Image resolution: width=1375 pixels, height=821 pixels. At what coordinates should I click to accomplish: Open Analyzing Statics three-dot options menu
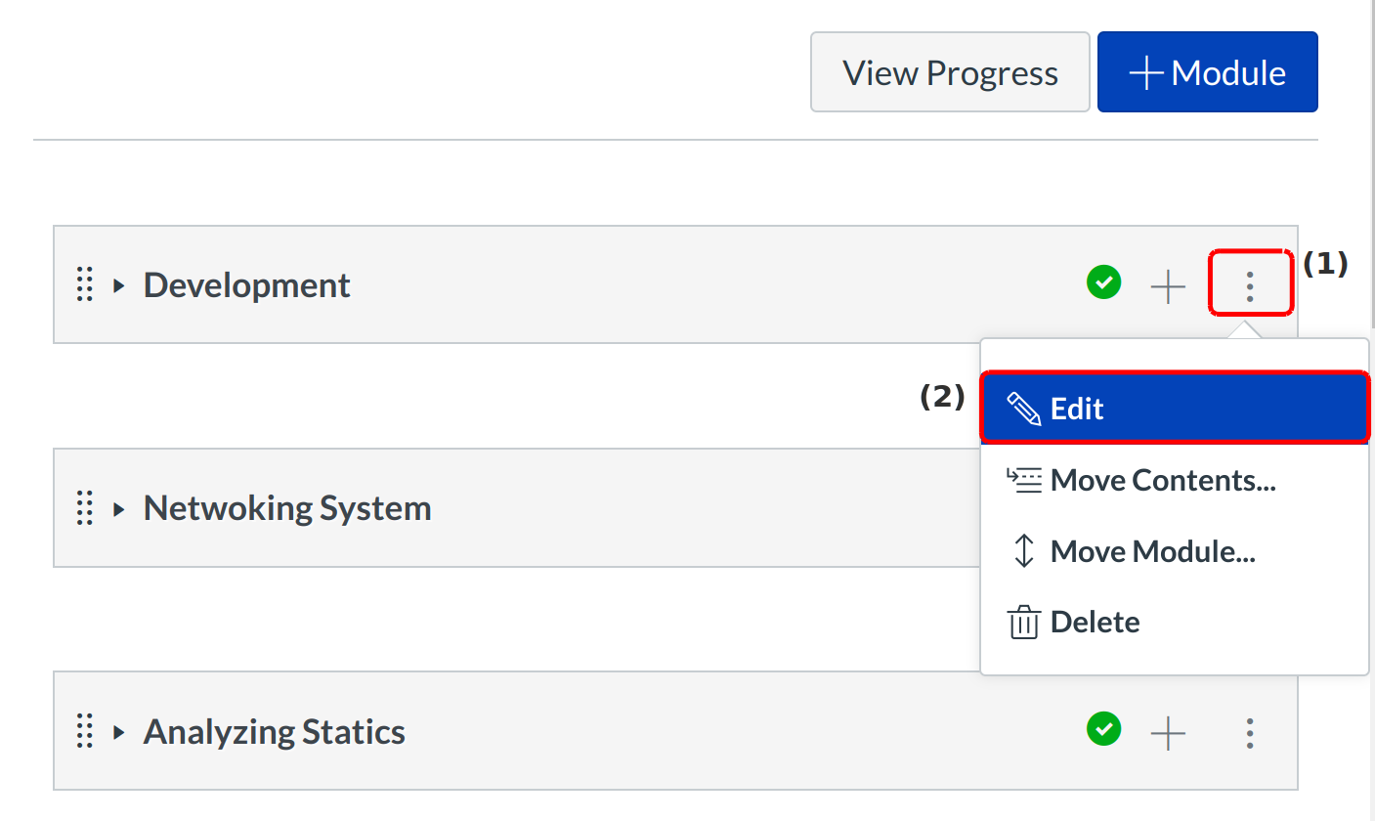pos(1250,733)
